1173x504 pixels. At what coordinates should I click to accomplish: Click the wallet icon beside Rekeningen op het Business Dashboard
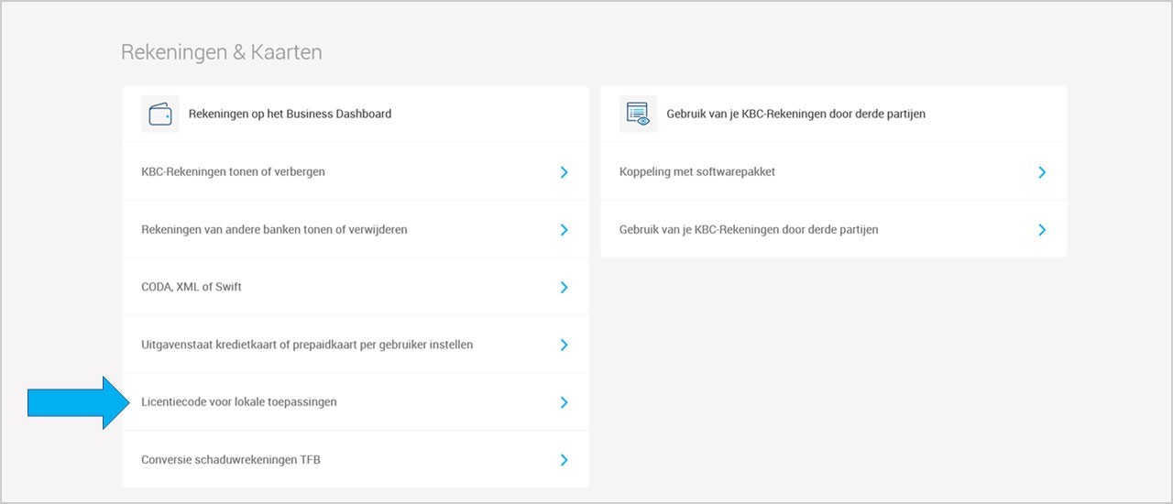[x=160, y=114]
